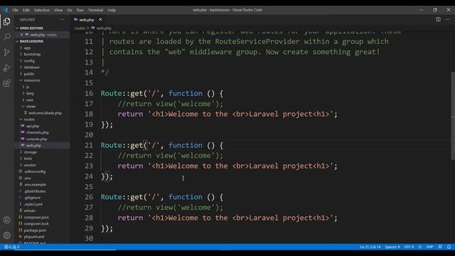Change PHP language mode
The width and height of the screenshot is (455, 256).
429,247
